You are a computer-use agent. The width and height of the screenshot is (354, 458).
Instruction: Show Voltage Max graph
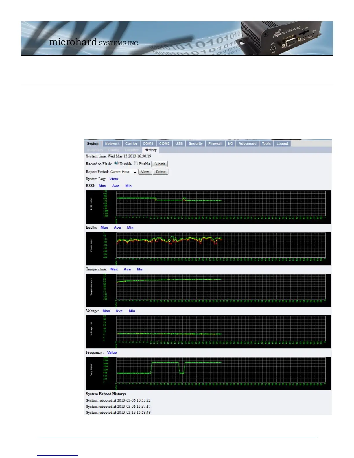click(x=106, y=311)
